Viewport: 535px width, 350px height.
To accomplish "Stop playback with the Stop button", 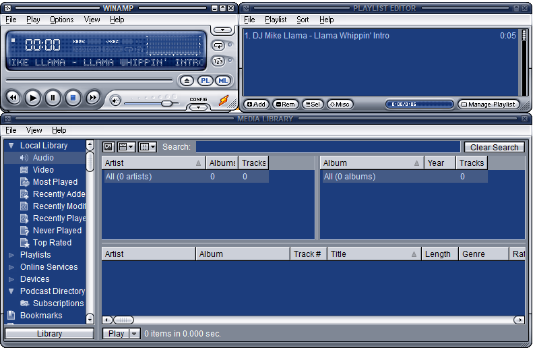I will pos(73,98).
